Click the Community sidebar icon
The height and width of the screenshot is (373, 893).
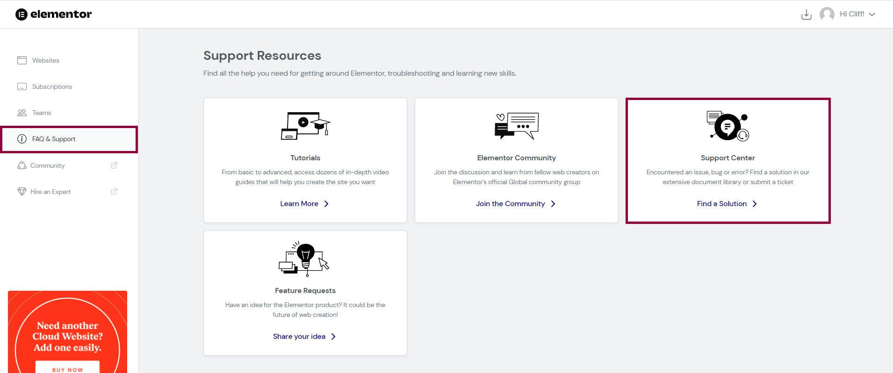click(22, 165)
